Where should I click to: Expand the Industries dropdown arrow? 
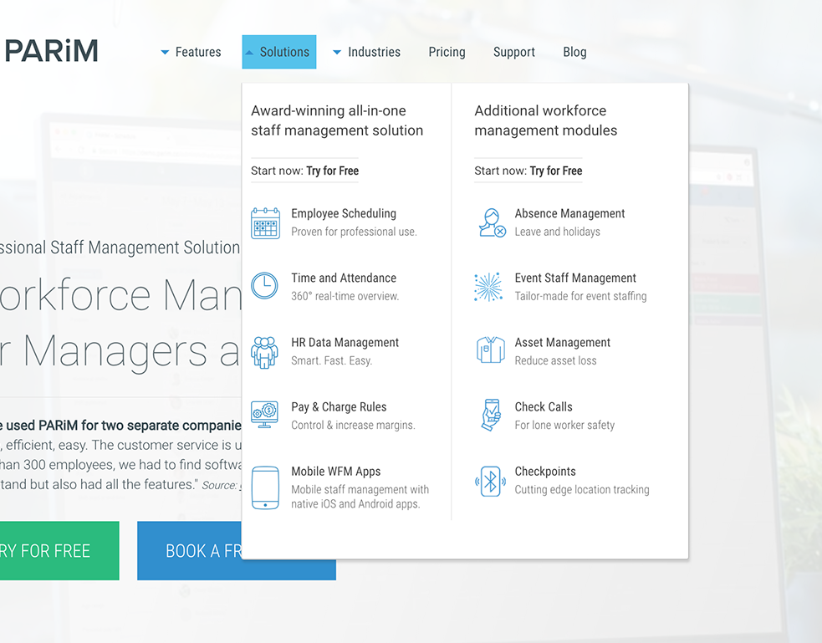(x=337, y=53)
